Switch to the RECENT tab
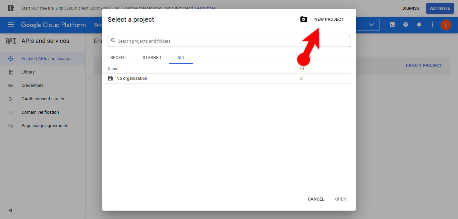This screenshot has height=219, width=458. 118,58
